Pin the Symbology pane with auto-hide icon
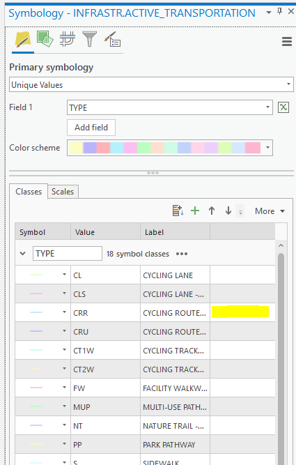This screenshot has height=465, width=296. coord(279,12)
